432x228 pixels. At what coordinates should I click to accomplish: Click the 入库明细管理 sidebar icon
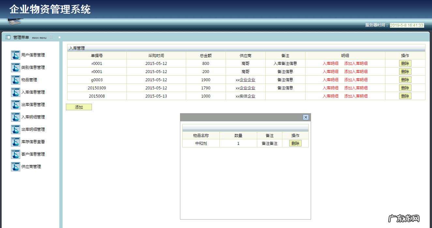15,117
